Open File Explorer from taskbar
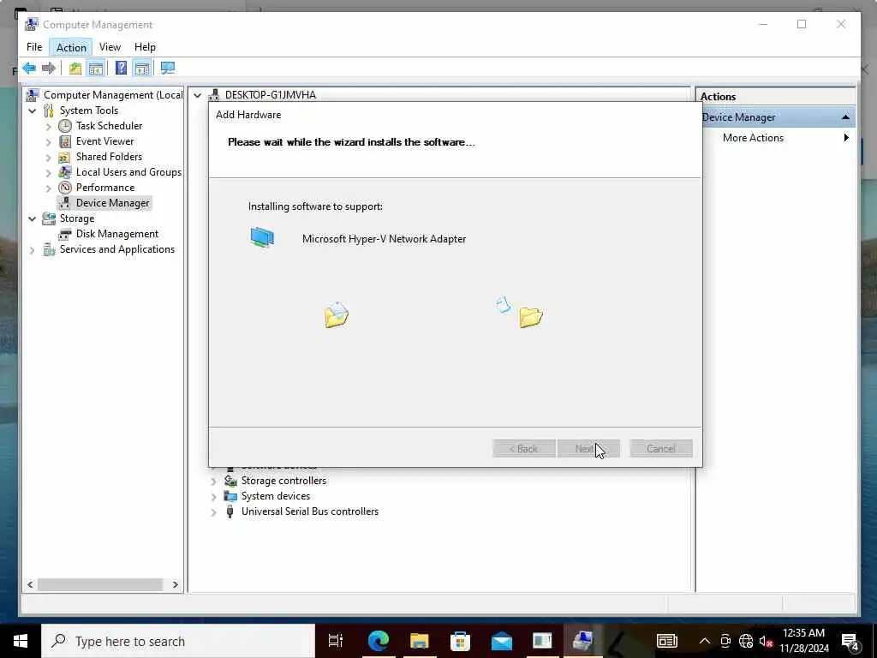Viewport: 877px width, 658px height. click(x=419, y=641)
